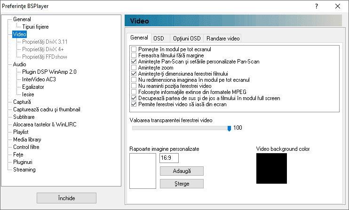Screen dimensions: 349x210
Task: Select the Video tree item
Action: click(x=20, y=34)
